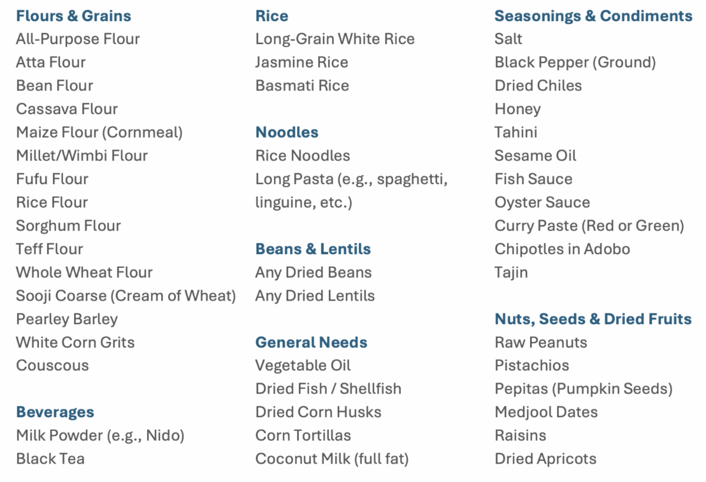Select the Rice Noodles item
The width and height of the screenshot is (706, 482).
click(302, 156)
